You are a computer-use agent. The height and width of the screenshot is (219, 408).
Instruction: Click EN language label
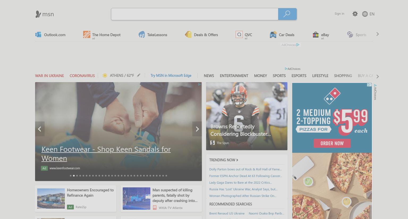(372, 14)
